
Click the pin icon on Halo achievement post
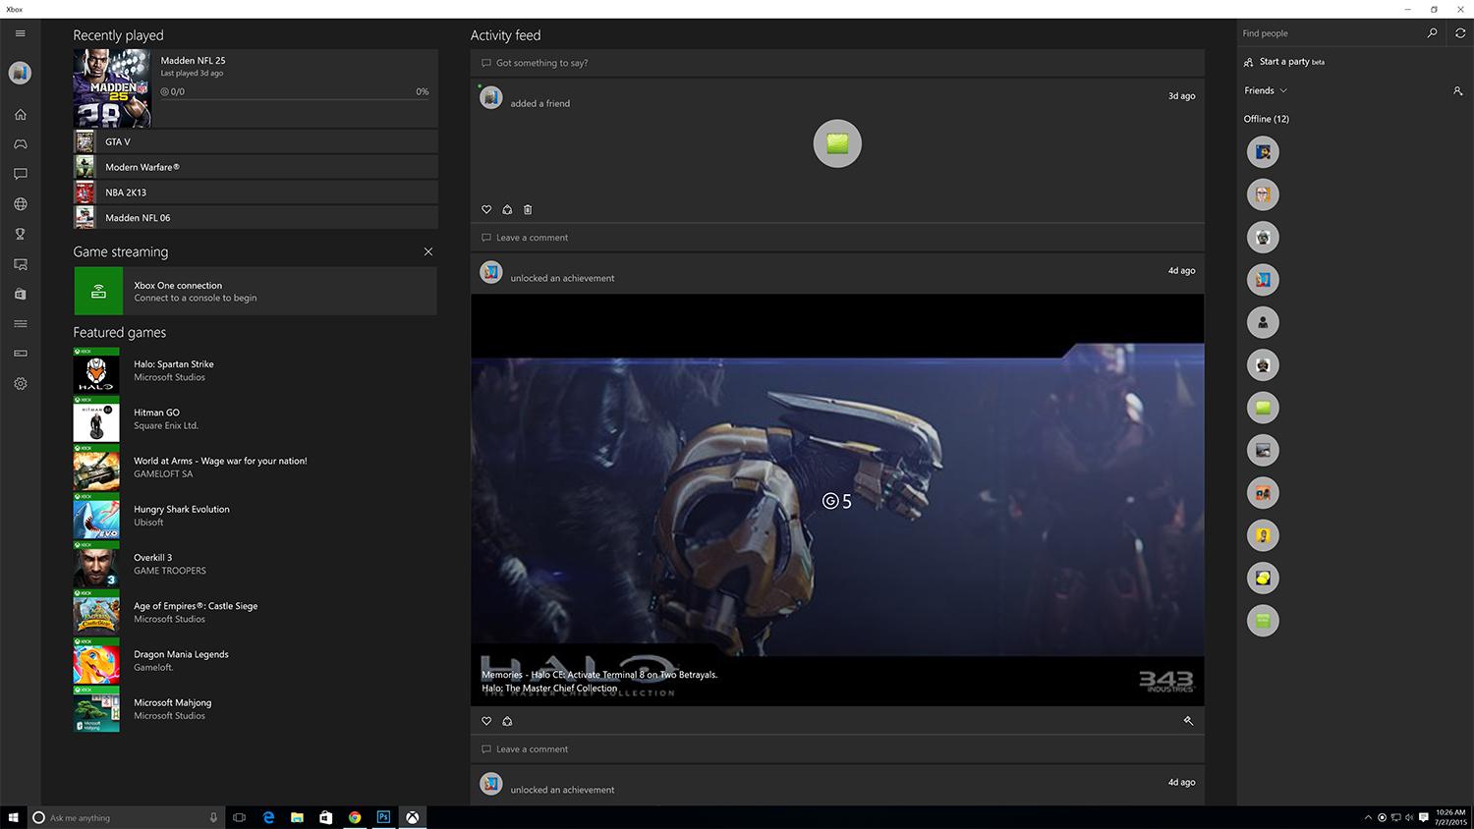coord(1188,721)
